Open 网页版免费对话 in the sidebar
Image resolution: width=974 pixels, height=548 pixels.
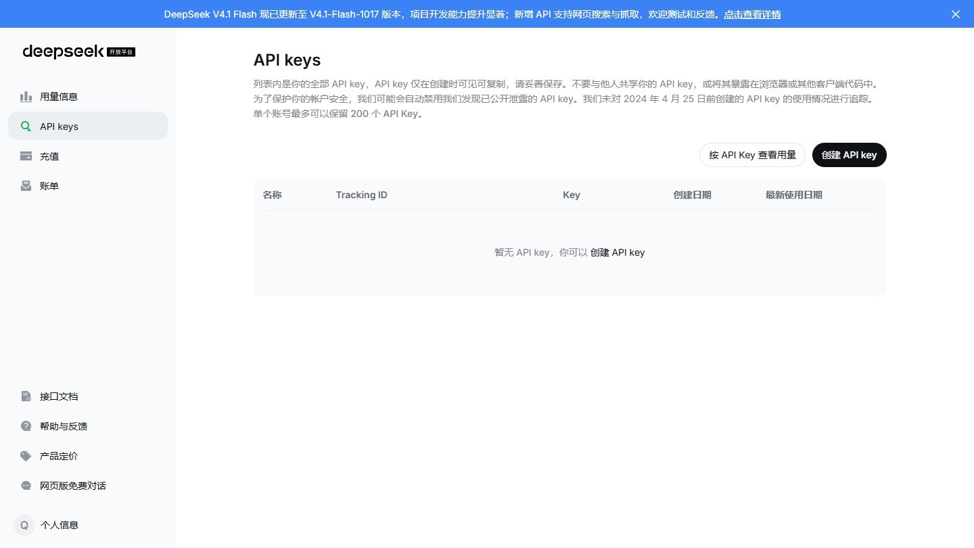88,486
